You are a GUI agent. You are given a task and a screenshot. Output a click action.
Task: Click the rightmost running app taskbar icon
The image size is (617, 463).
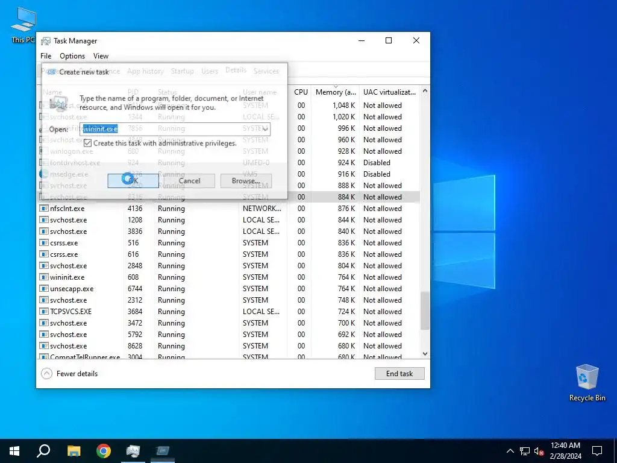[x=163, y=451]
